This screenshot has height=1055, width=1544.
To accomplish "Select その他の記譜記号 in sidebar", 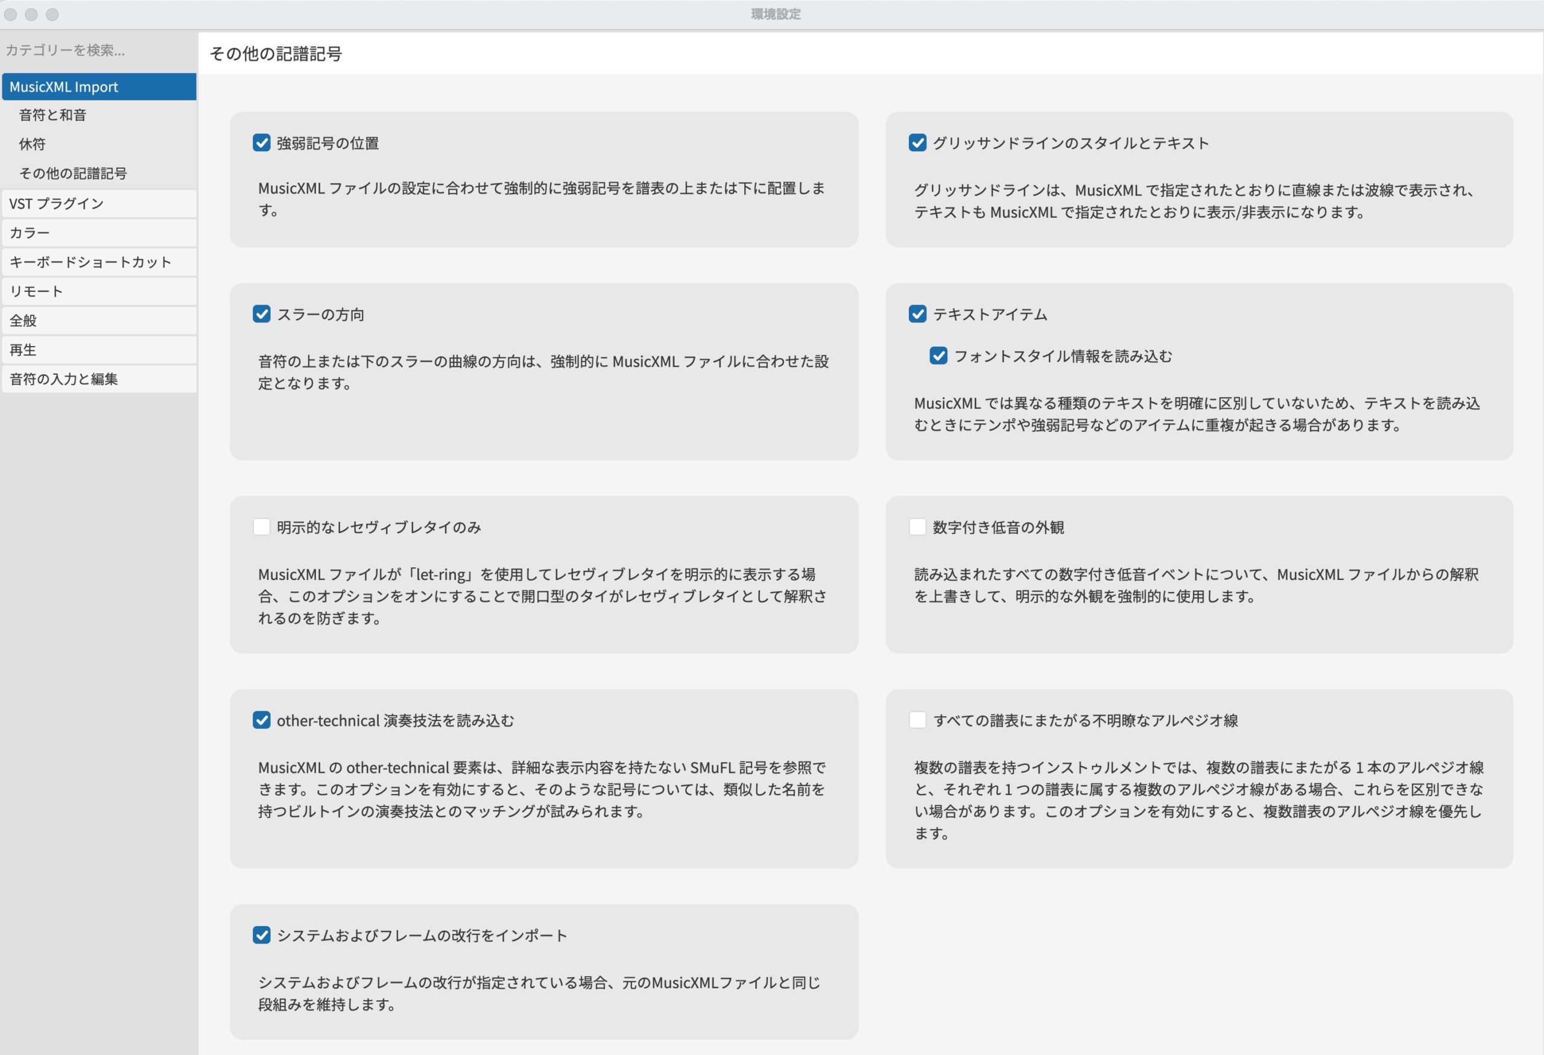I will 73,173.
